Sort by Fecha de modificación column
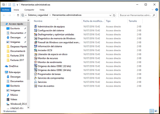The width and height of the screenshot is (160, 114). 93,21
